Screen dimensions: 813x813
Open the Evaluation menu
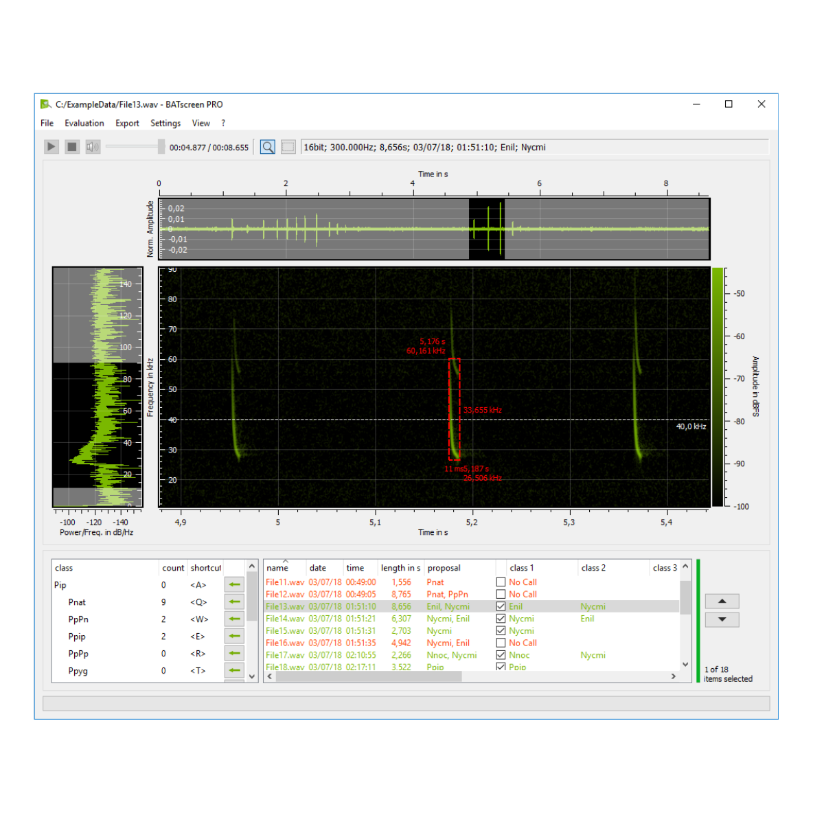click(x=84, y=124)
